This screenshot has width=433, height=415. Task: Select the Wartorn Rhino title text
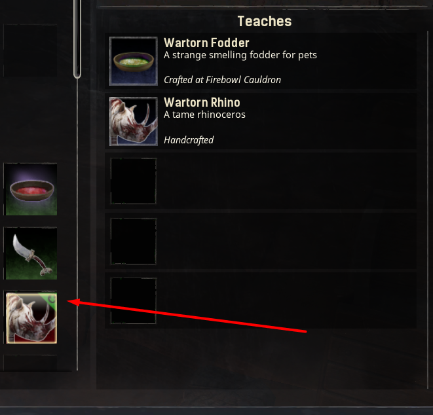(x=202, y=102)
